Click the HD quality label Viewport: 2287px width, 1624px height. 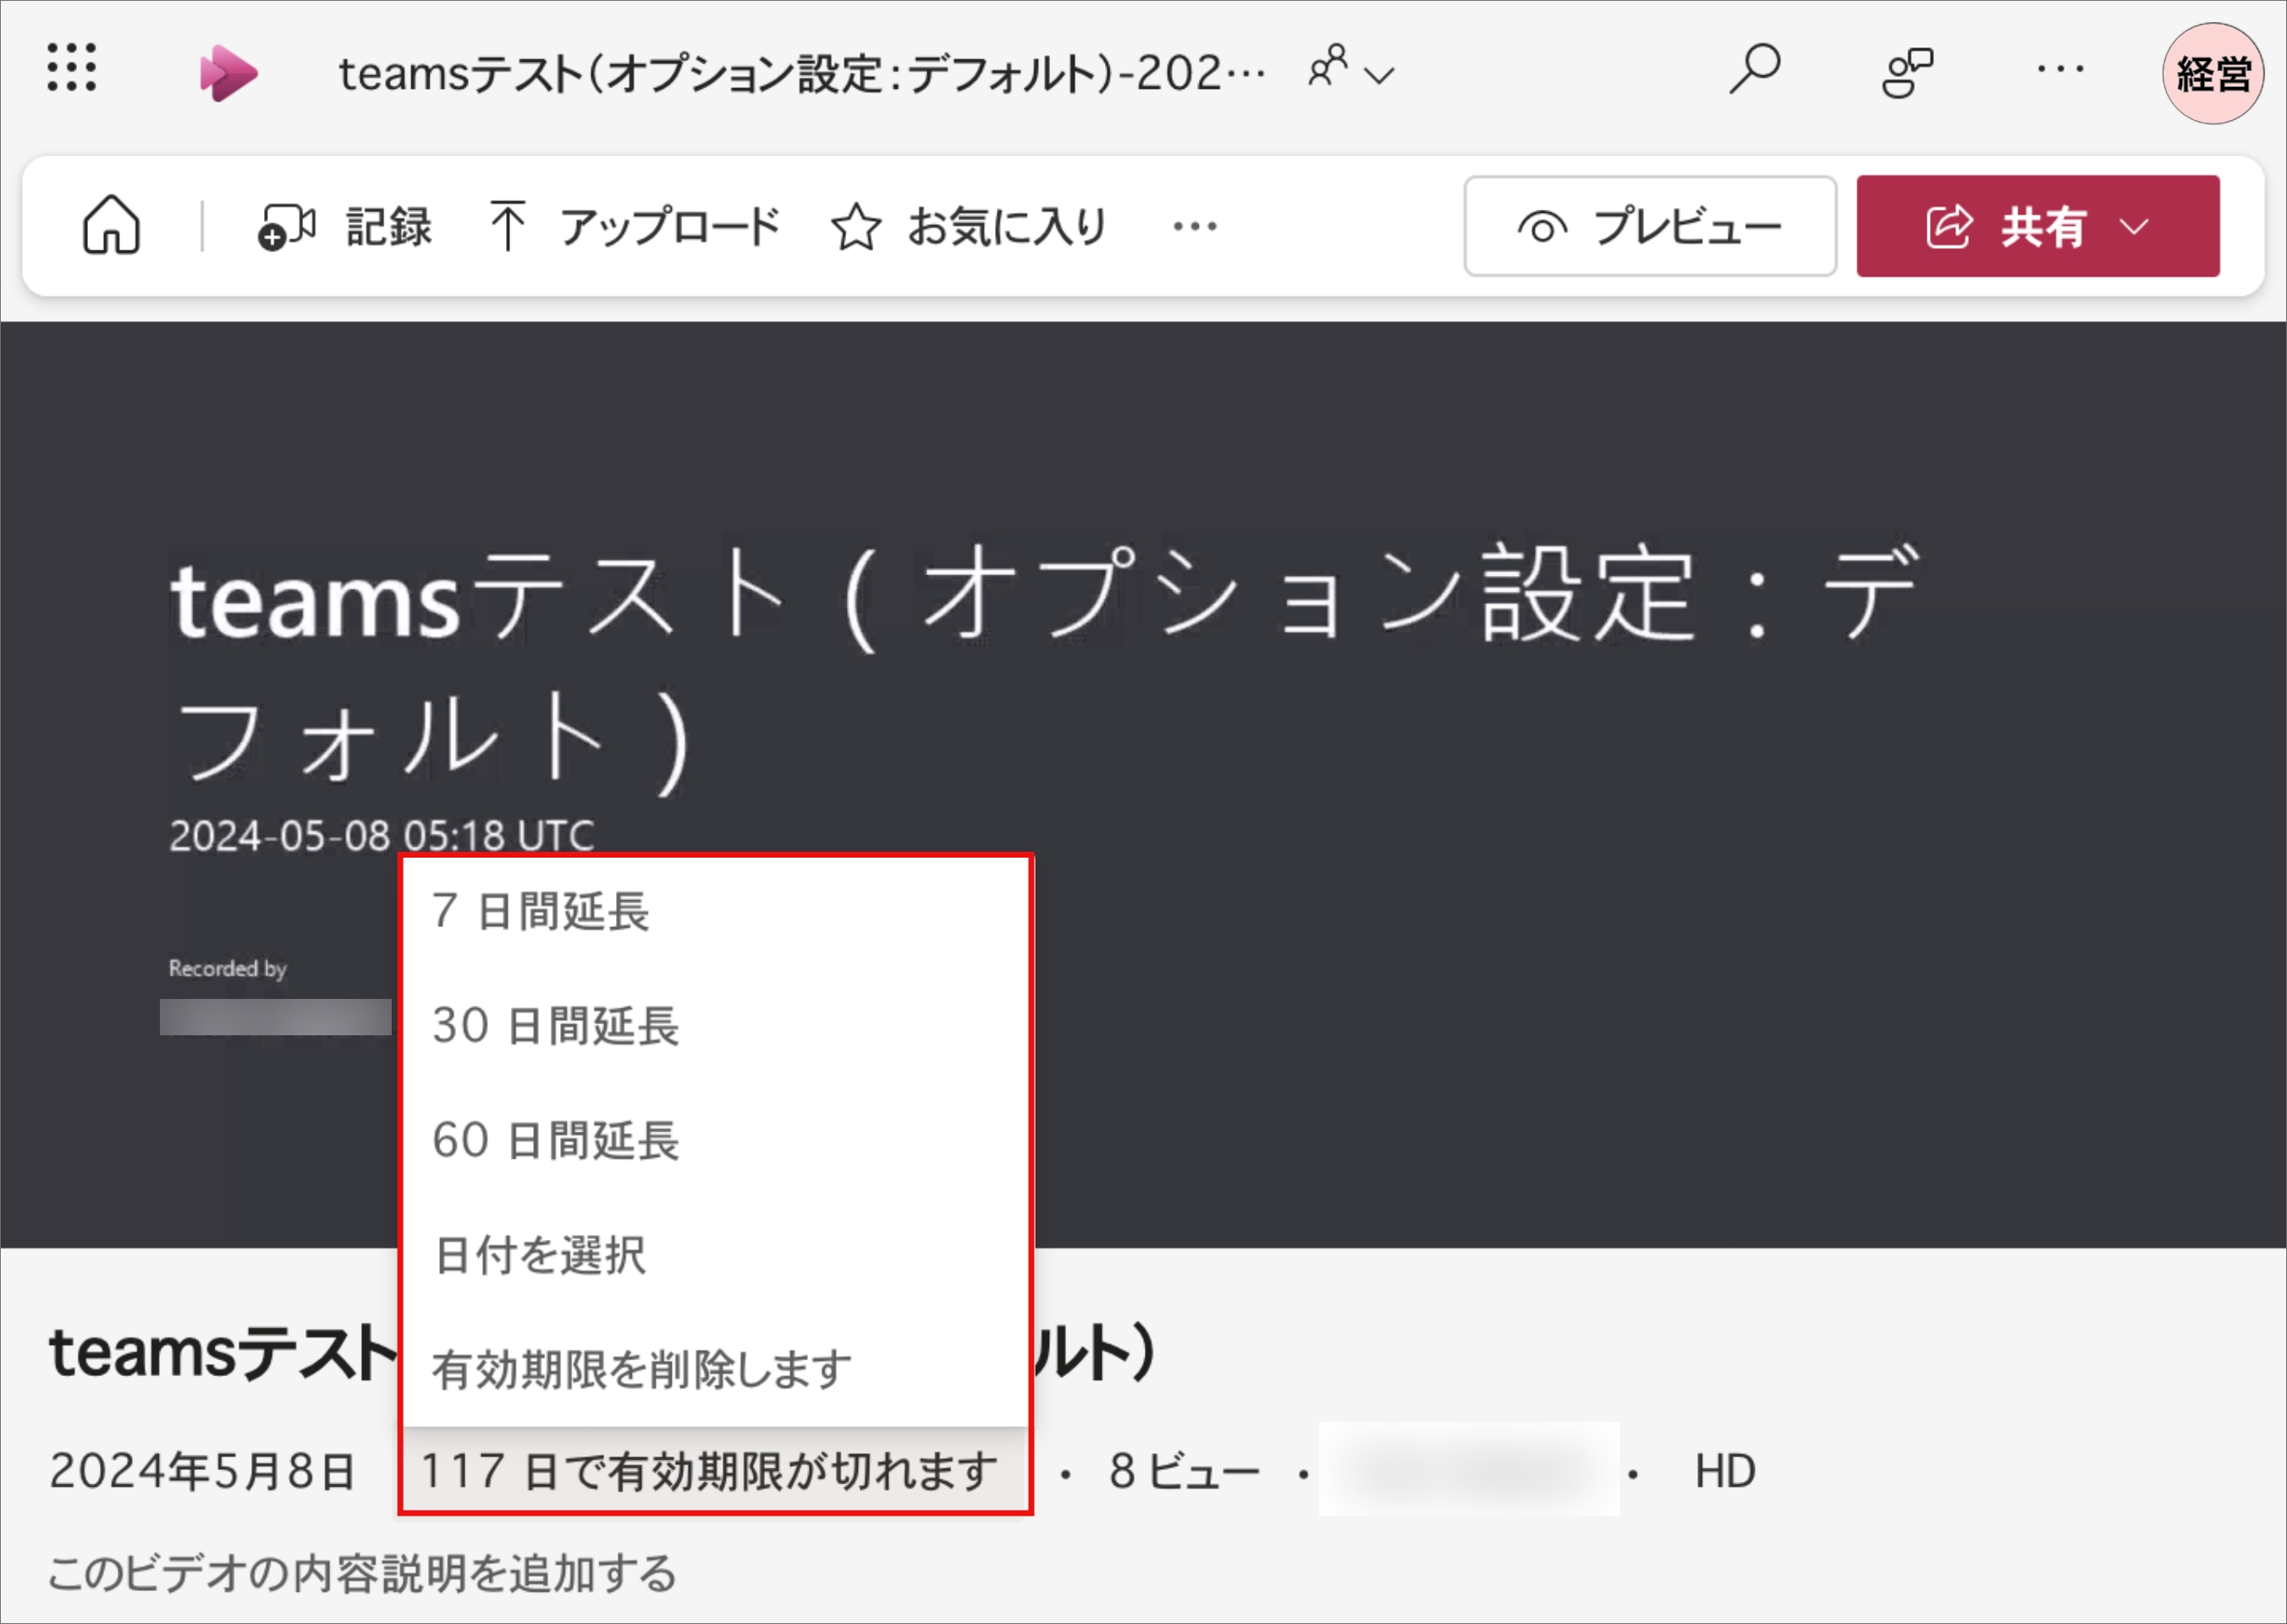click(1724, 1471)
